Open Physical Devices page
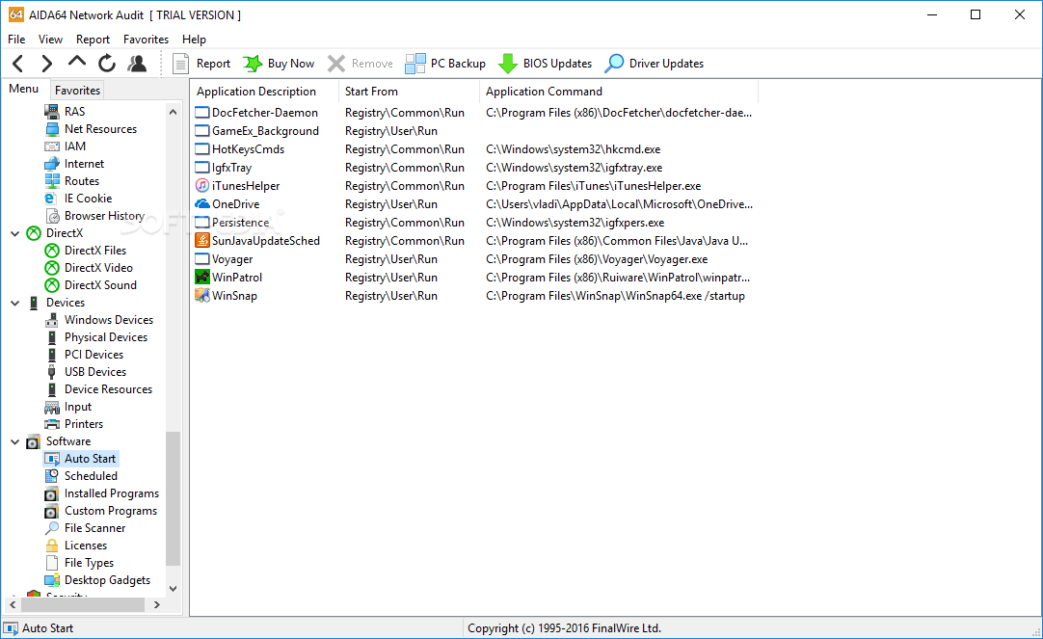 [x=106, y=337]
